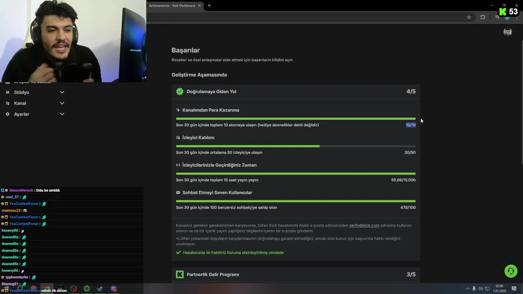Click the Partnerlik Gelir Programı K icon

coord(180,274)
